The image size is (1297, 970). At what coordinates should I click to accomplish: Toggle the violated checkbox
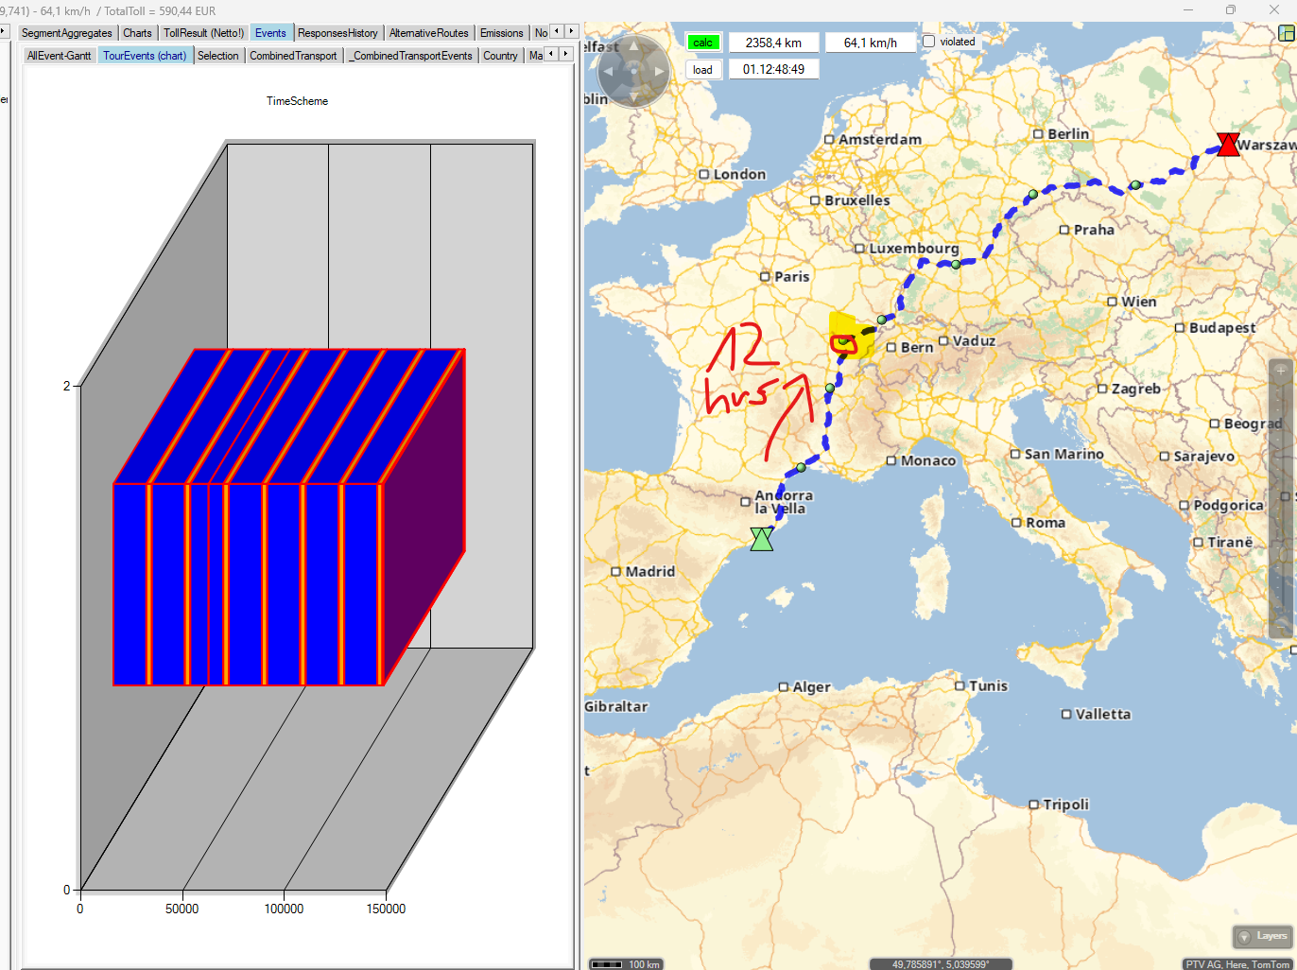[x=928, y=42]
